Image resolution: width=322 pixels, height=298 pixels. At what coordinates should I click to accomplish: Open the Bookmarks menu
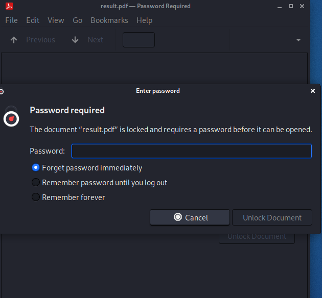click(109, 20)
